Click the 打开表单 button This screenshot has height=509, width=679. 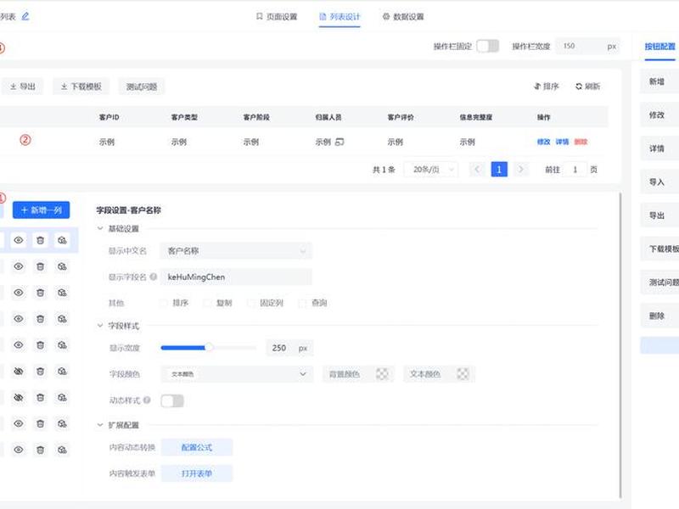click(197, 473)
